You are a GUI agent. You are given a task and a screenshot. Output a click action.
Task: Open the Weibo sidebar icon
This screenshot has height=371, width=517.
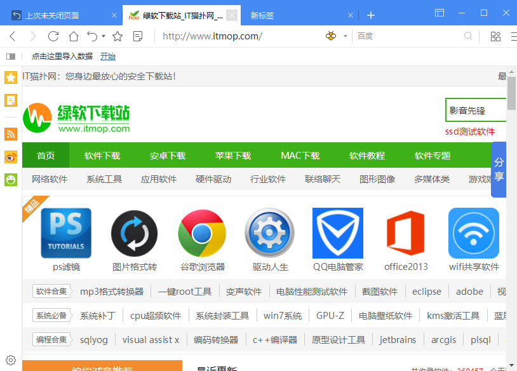tap(11, 157)
